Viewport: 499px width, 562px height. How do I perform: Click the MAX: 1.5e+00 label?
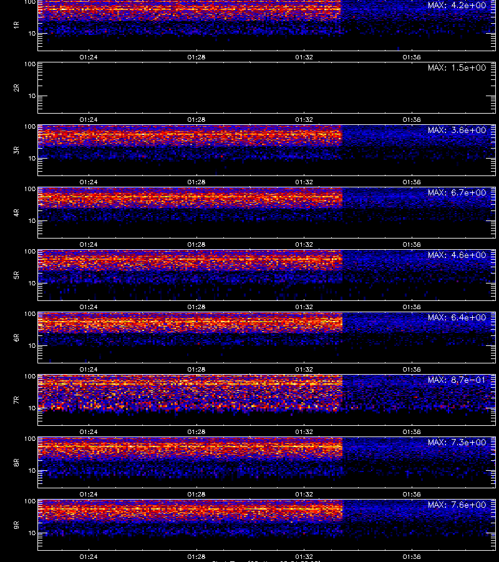click(457, 67)
